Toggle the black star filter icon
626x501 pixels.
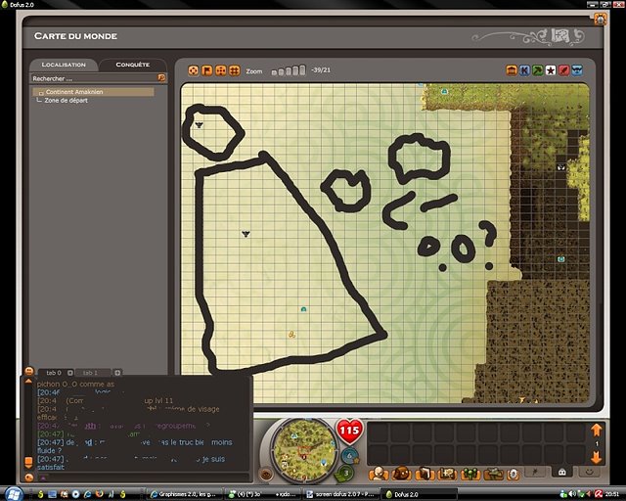(x=551, y=70)
